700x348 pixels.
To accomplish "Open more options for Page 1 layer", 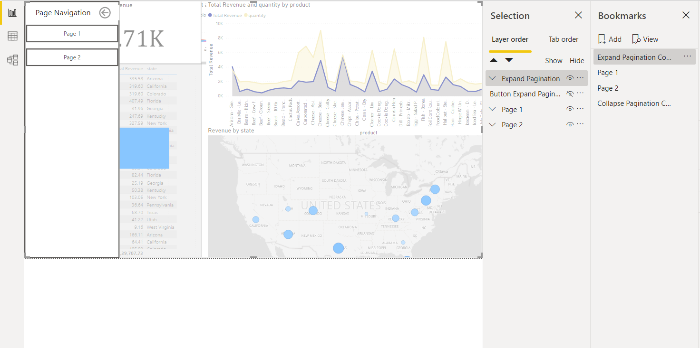I will pos(580,109).
